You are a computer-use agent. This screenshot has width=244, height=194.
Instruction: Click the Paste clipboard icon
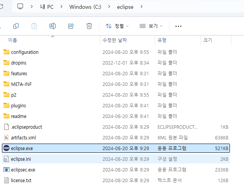click(34, 26)
